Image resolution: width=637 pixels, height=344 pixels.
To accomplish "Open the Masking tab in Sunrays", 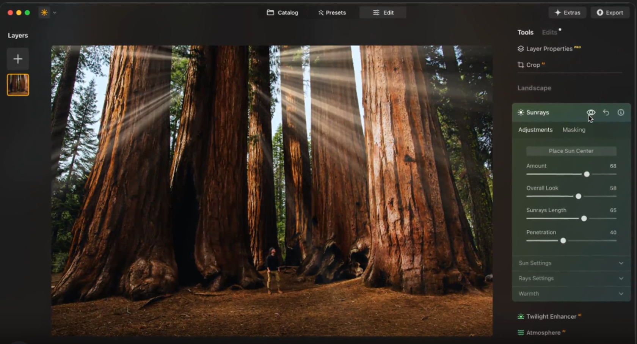I will (574, 129).
